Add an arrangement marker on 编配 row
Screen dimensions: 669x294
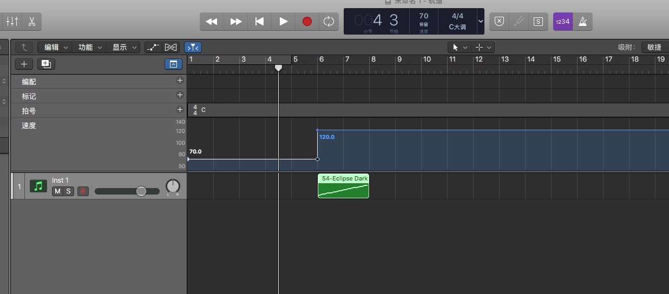pyautogui.click(x=180, y=81)
